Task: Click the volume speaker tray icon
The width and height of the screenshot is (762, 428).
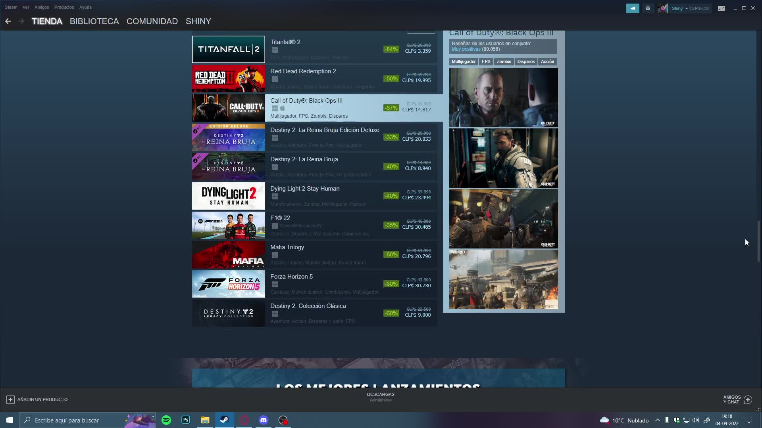Action: (696, 420)
